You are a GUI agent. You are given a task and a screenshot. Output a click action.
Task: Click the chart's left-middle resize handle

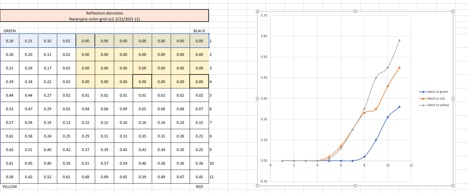257,98
